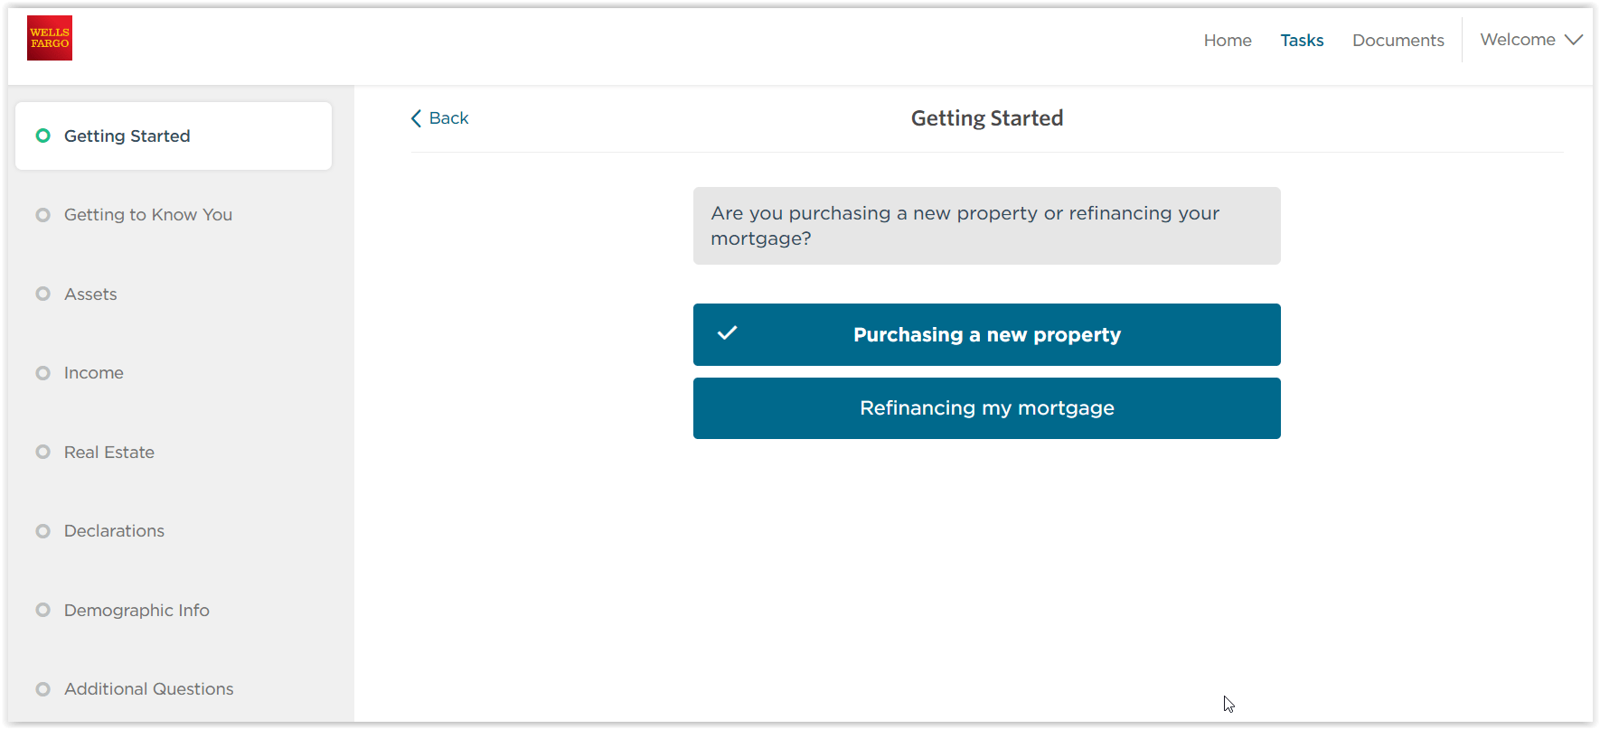The width and height of the screenshot is (1600, 729).
Task: Go to the Home menu item
Action: point(1227,40)
